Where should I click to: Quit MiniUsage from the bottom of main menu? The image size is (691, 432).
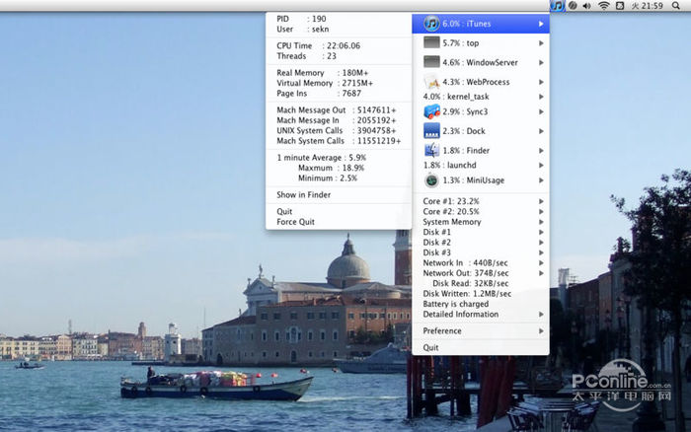tap(430, 347)
